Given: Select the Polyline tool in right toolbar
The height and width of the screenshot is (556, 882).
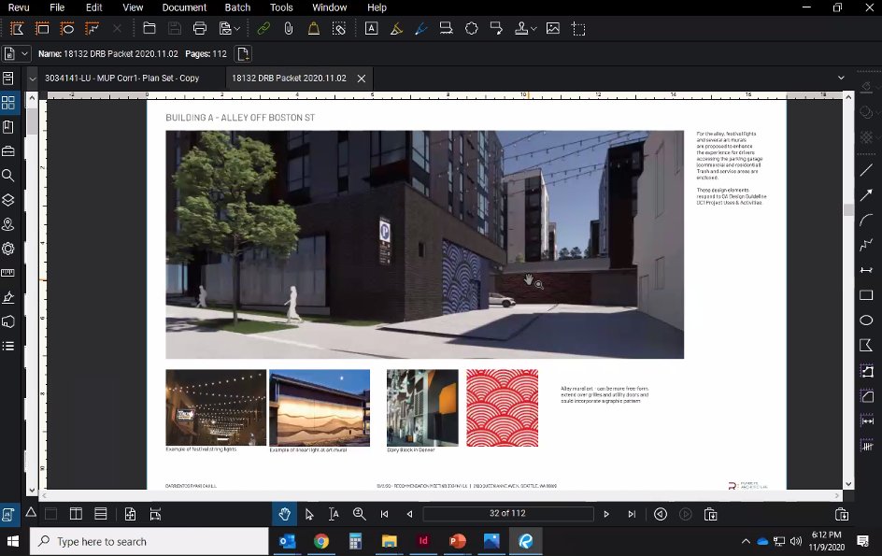Looking at the screenshot, I should 866,245.
